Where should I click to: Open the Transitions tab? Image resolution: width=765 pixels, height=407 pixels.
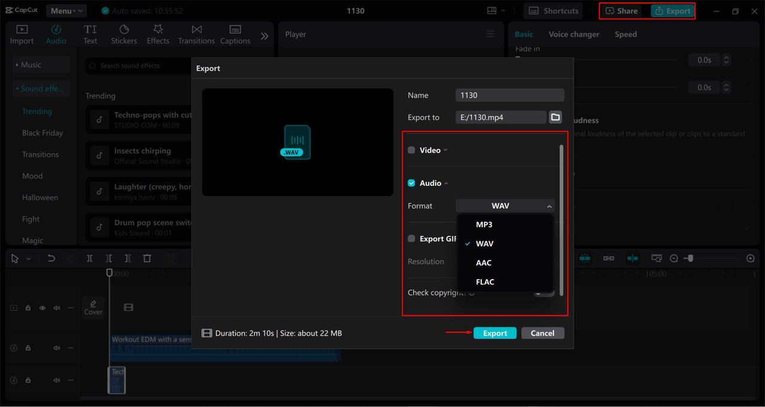click(196, 35)
